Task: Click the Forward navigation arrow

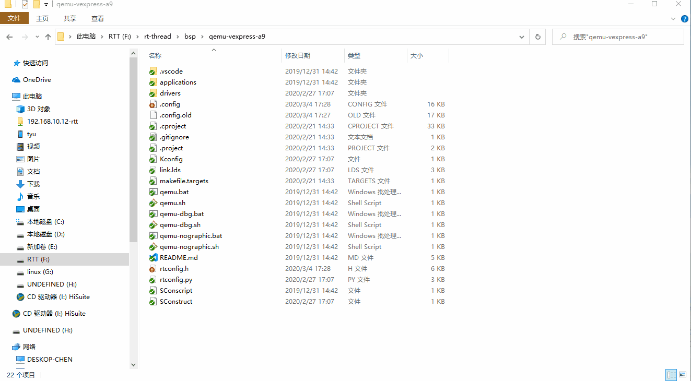Action: (25, 37)
